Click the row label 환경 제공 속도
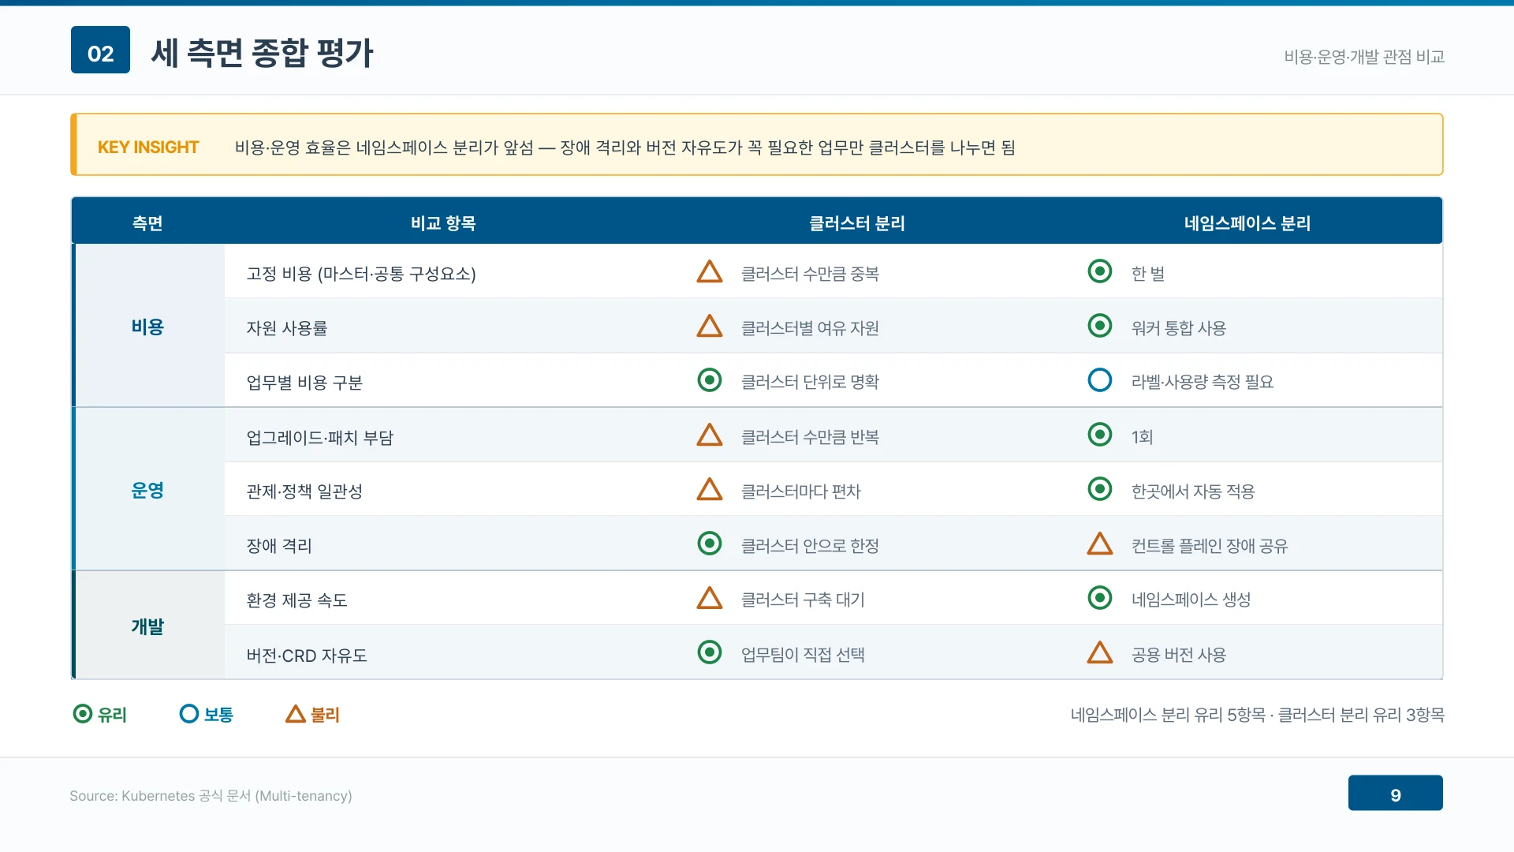The height and width of the screenshot is (852, 1514). point(296,600)
